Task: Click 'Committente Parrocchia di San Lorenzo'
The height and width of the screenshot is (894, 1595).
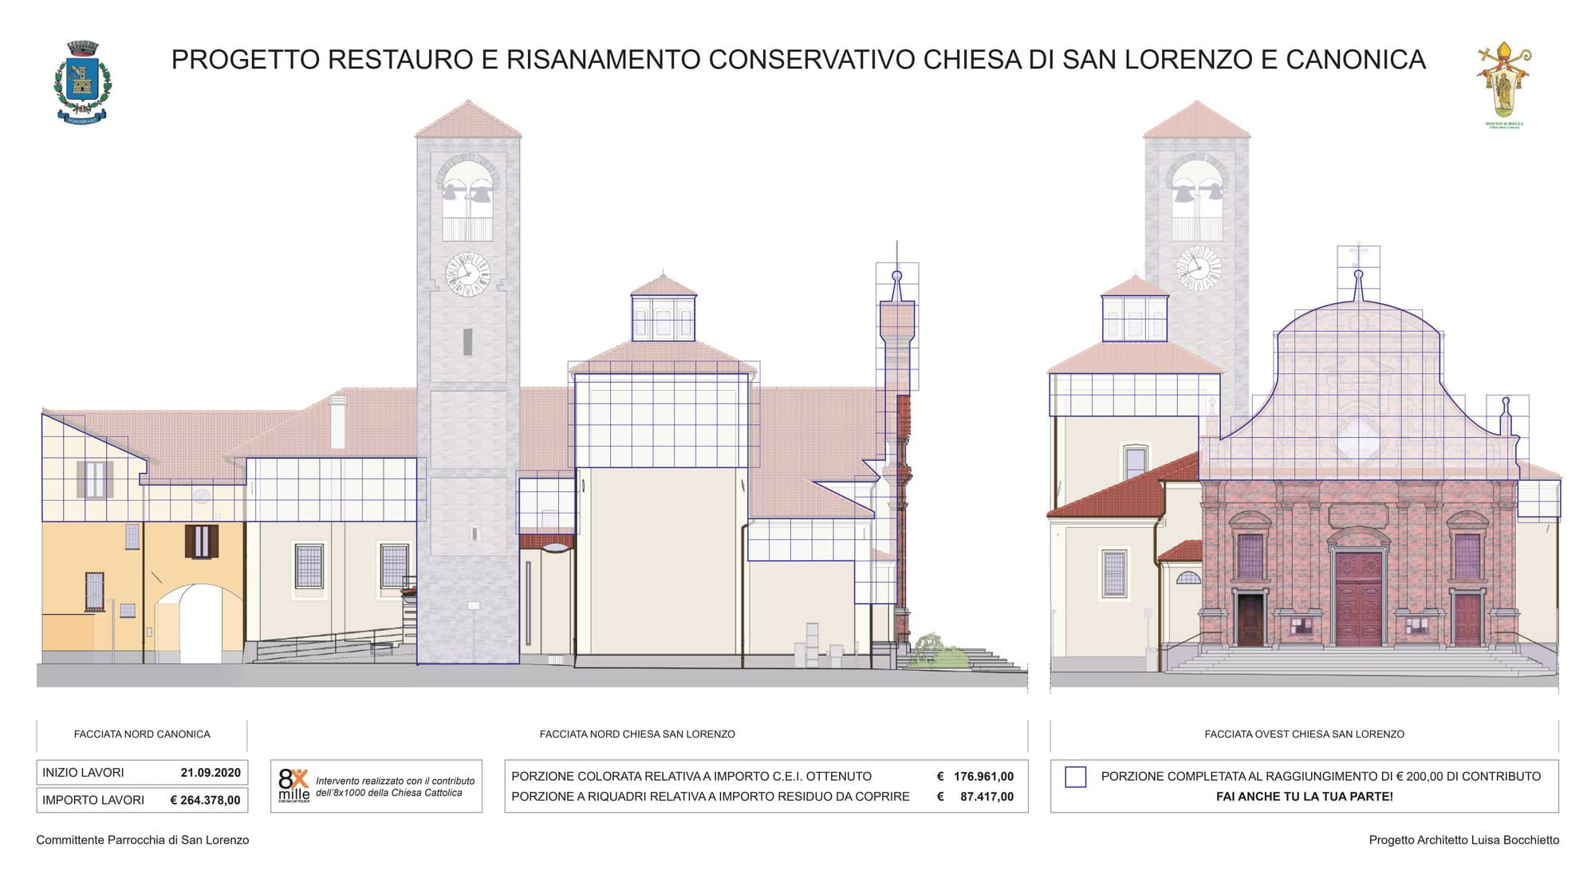Action: 143,840
